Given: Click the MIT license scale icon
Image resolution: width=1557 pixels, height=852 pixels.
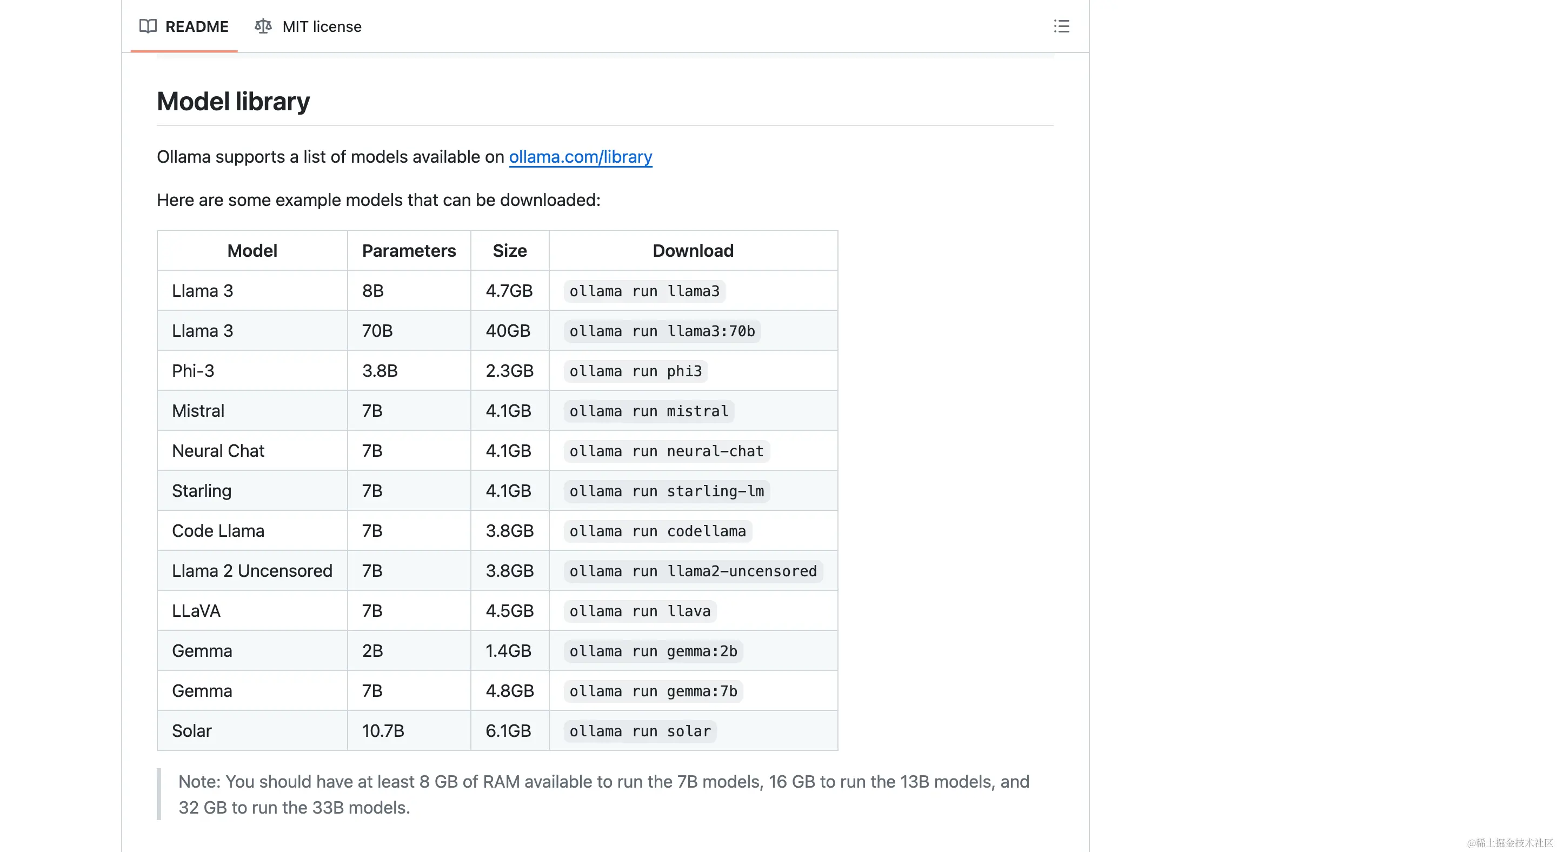Looking at the screenshot, I should click(x=263, y=26).
